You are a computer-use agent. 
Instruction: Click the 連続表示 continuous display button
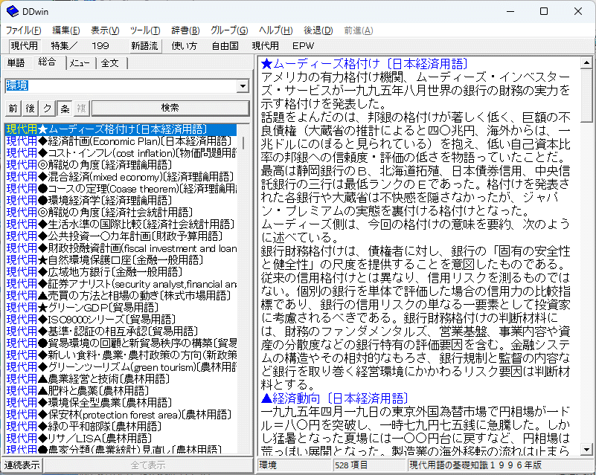tap(22, 465)
